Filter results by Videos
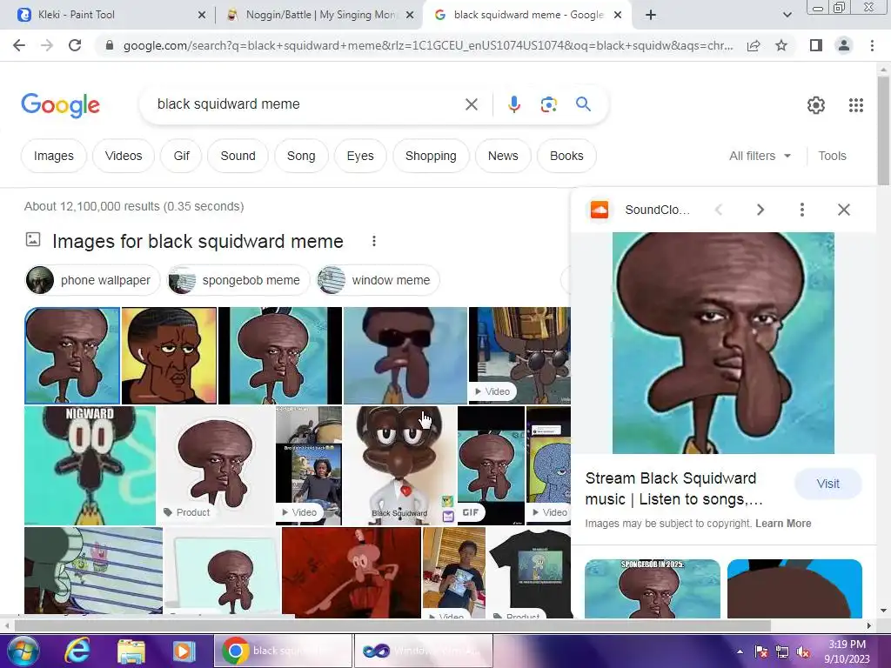The width and height of the screenshot is (891, 668). point(124,156)
